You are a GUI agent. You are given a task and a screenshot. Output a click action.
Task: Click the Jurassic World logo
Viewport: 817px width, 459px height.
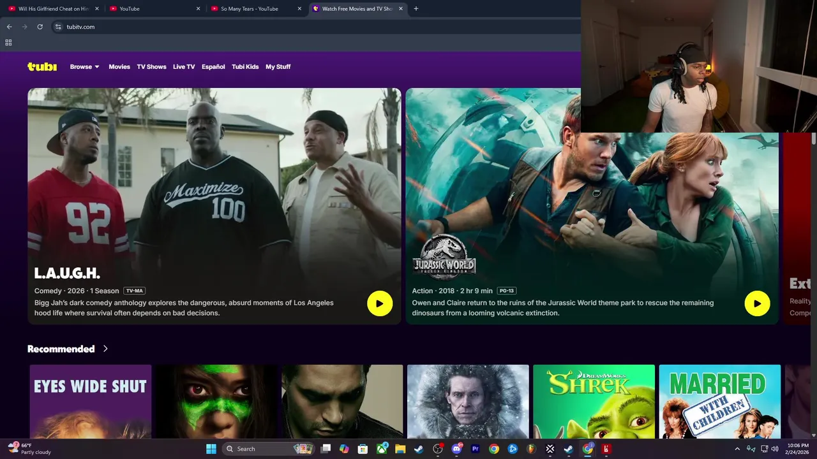(444, 257)
